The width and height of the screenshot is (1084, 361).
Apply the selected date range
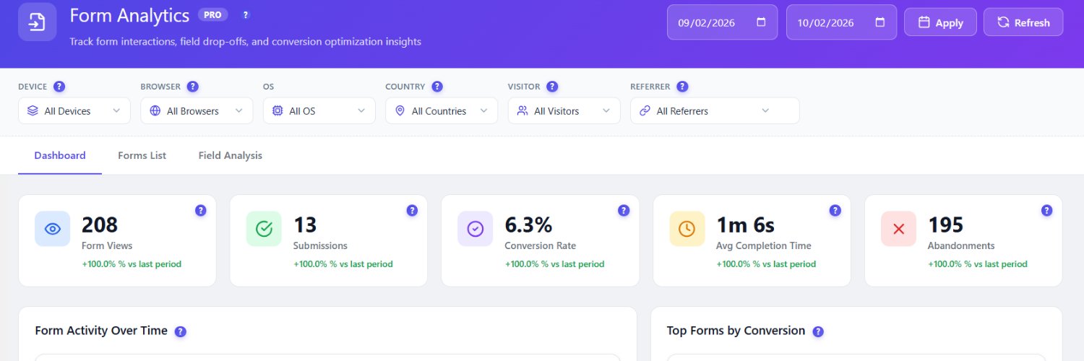pos(940,22)
